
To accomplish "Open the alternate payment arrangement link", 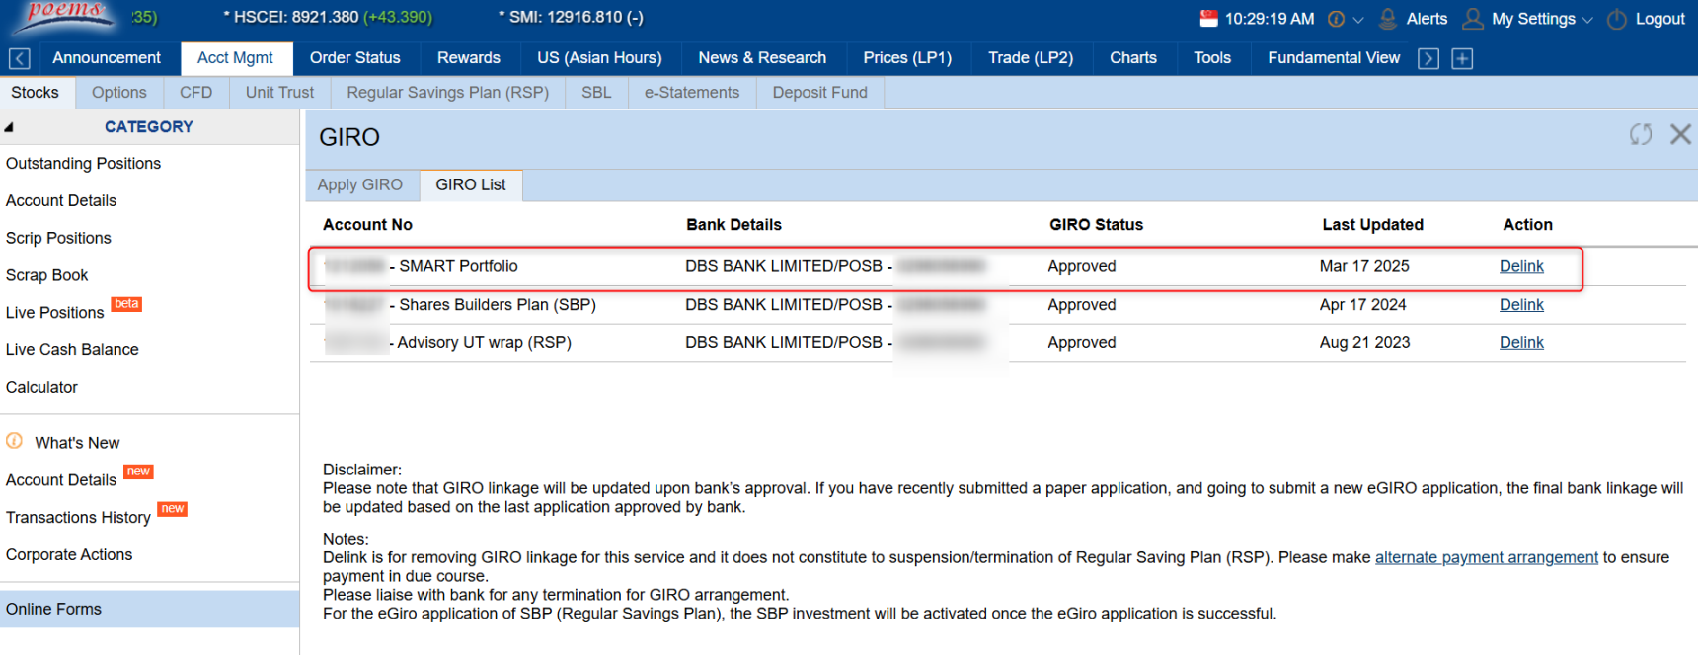I will (1487, 557).
